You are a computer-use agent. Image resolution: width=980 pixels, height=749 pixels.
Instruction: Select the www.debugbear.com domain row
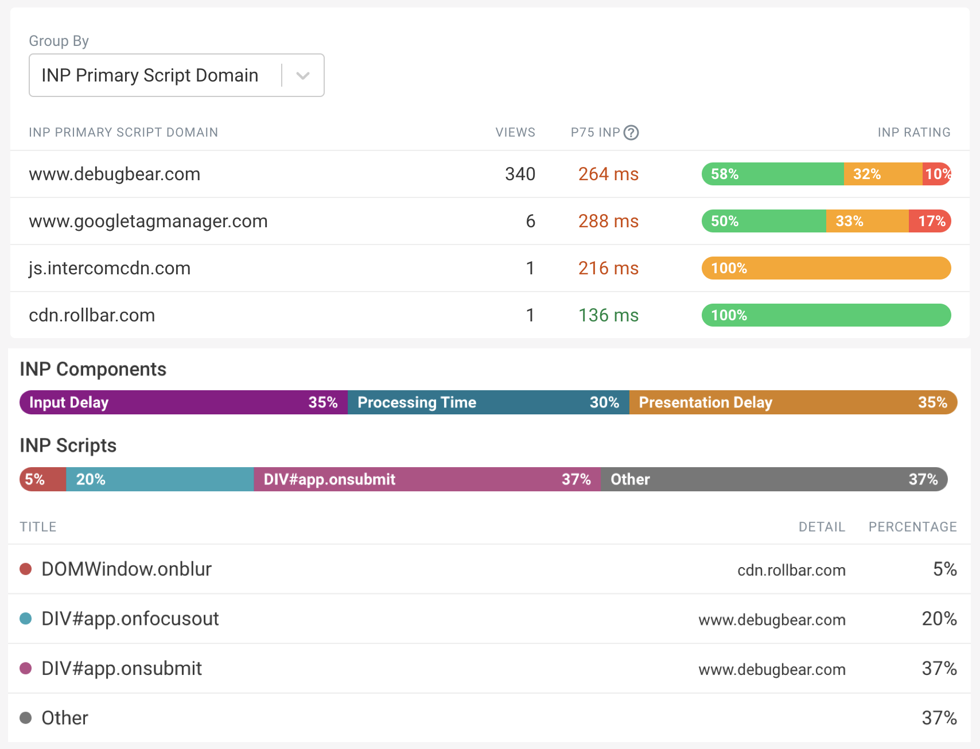pyautogui.click(x=490, y=174)
